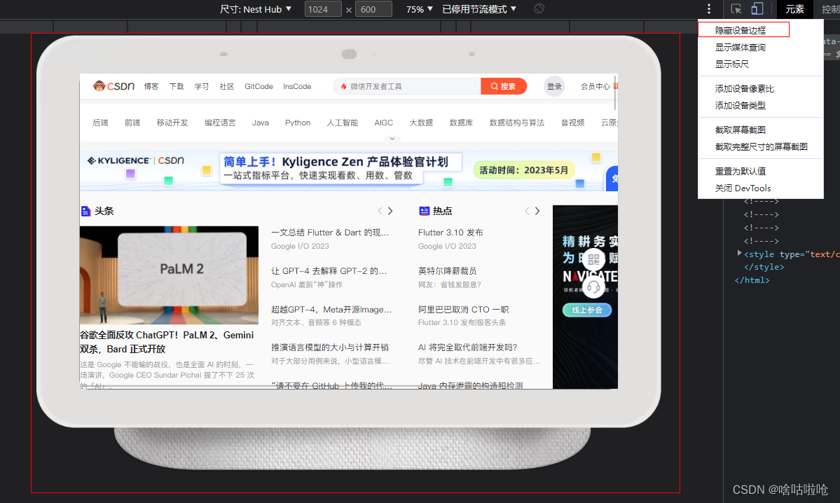Click the 登录 button
Image resolution: width=840 pixels, height=503 pixels.
coord(554,86)
